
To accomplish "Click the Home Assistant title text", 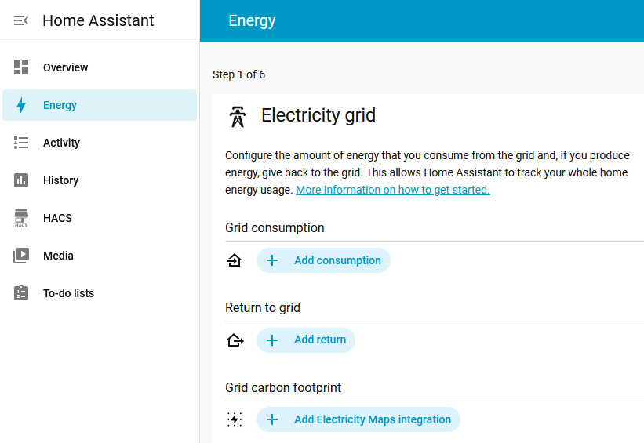I will coord(98,20).
